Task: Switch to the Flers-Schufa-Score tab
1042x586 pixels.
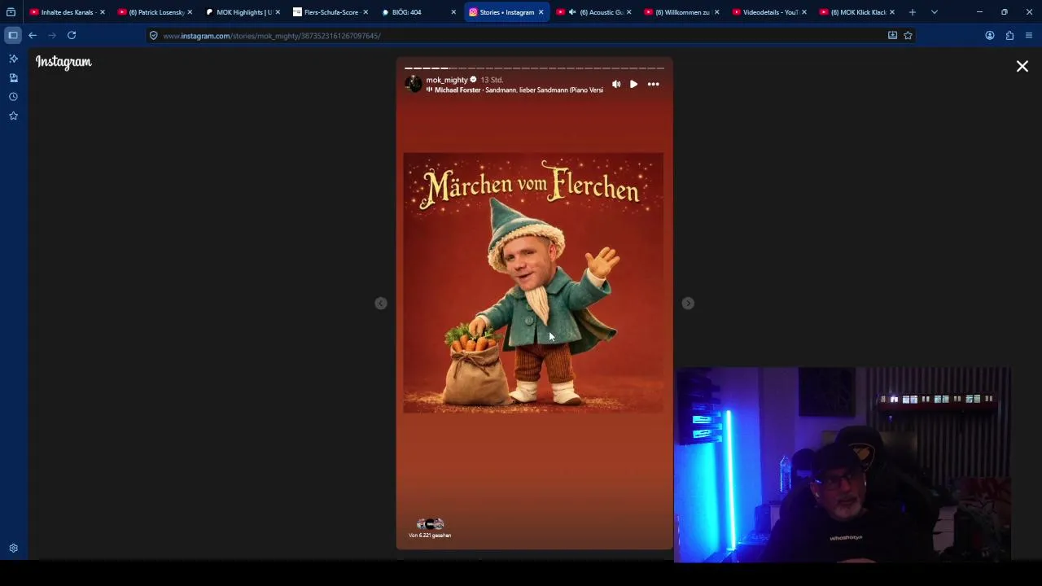Action: tap(330, 12)
